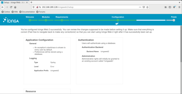
Task: Jump to the Modules wizard step
Action: 46,20
